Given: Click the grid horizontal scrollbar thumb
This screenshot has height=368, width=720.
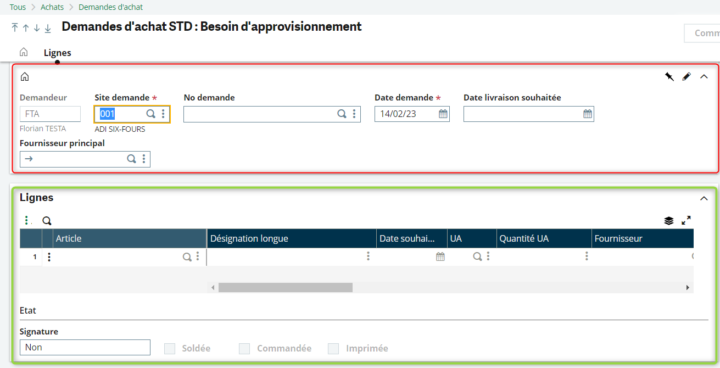Looking at the screenshot, I should point(285,287).
